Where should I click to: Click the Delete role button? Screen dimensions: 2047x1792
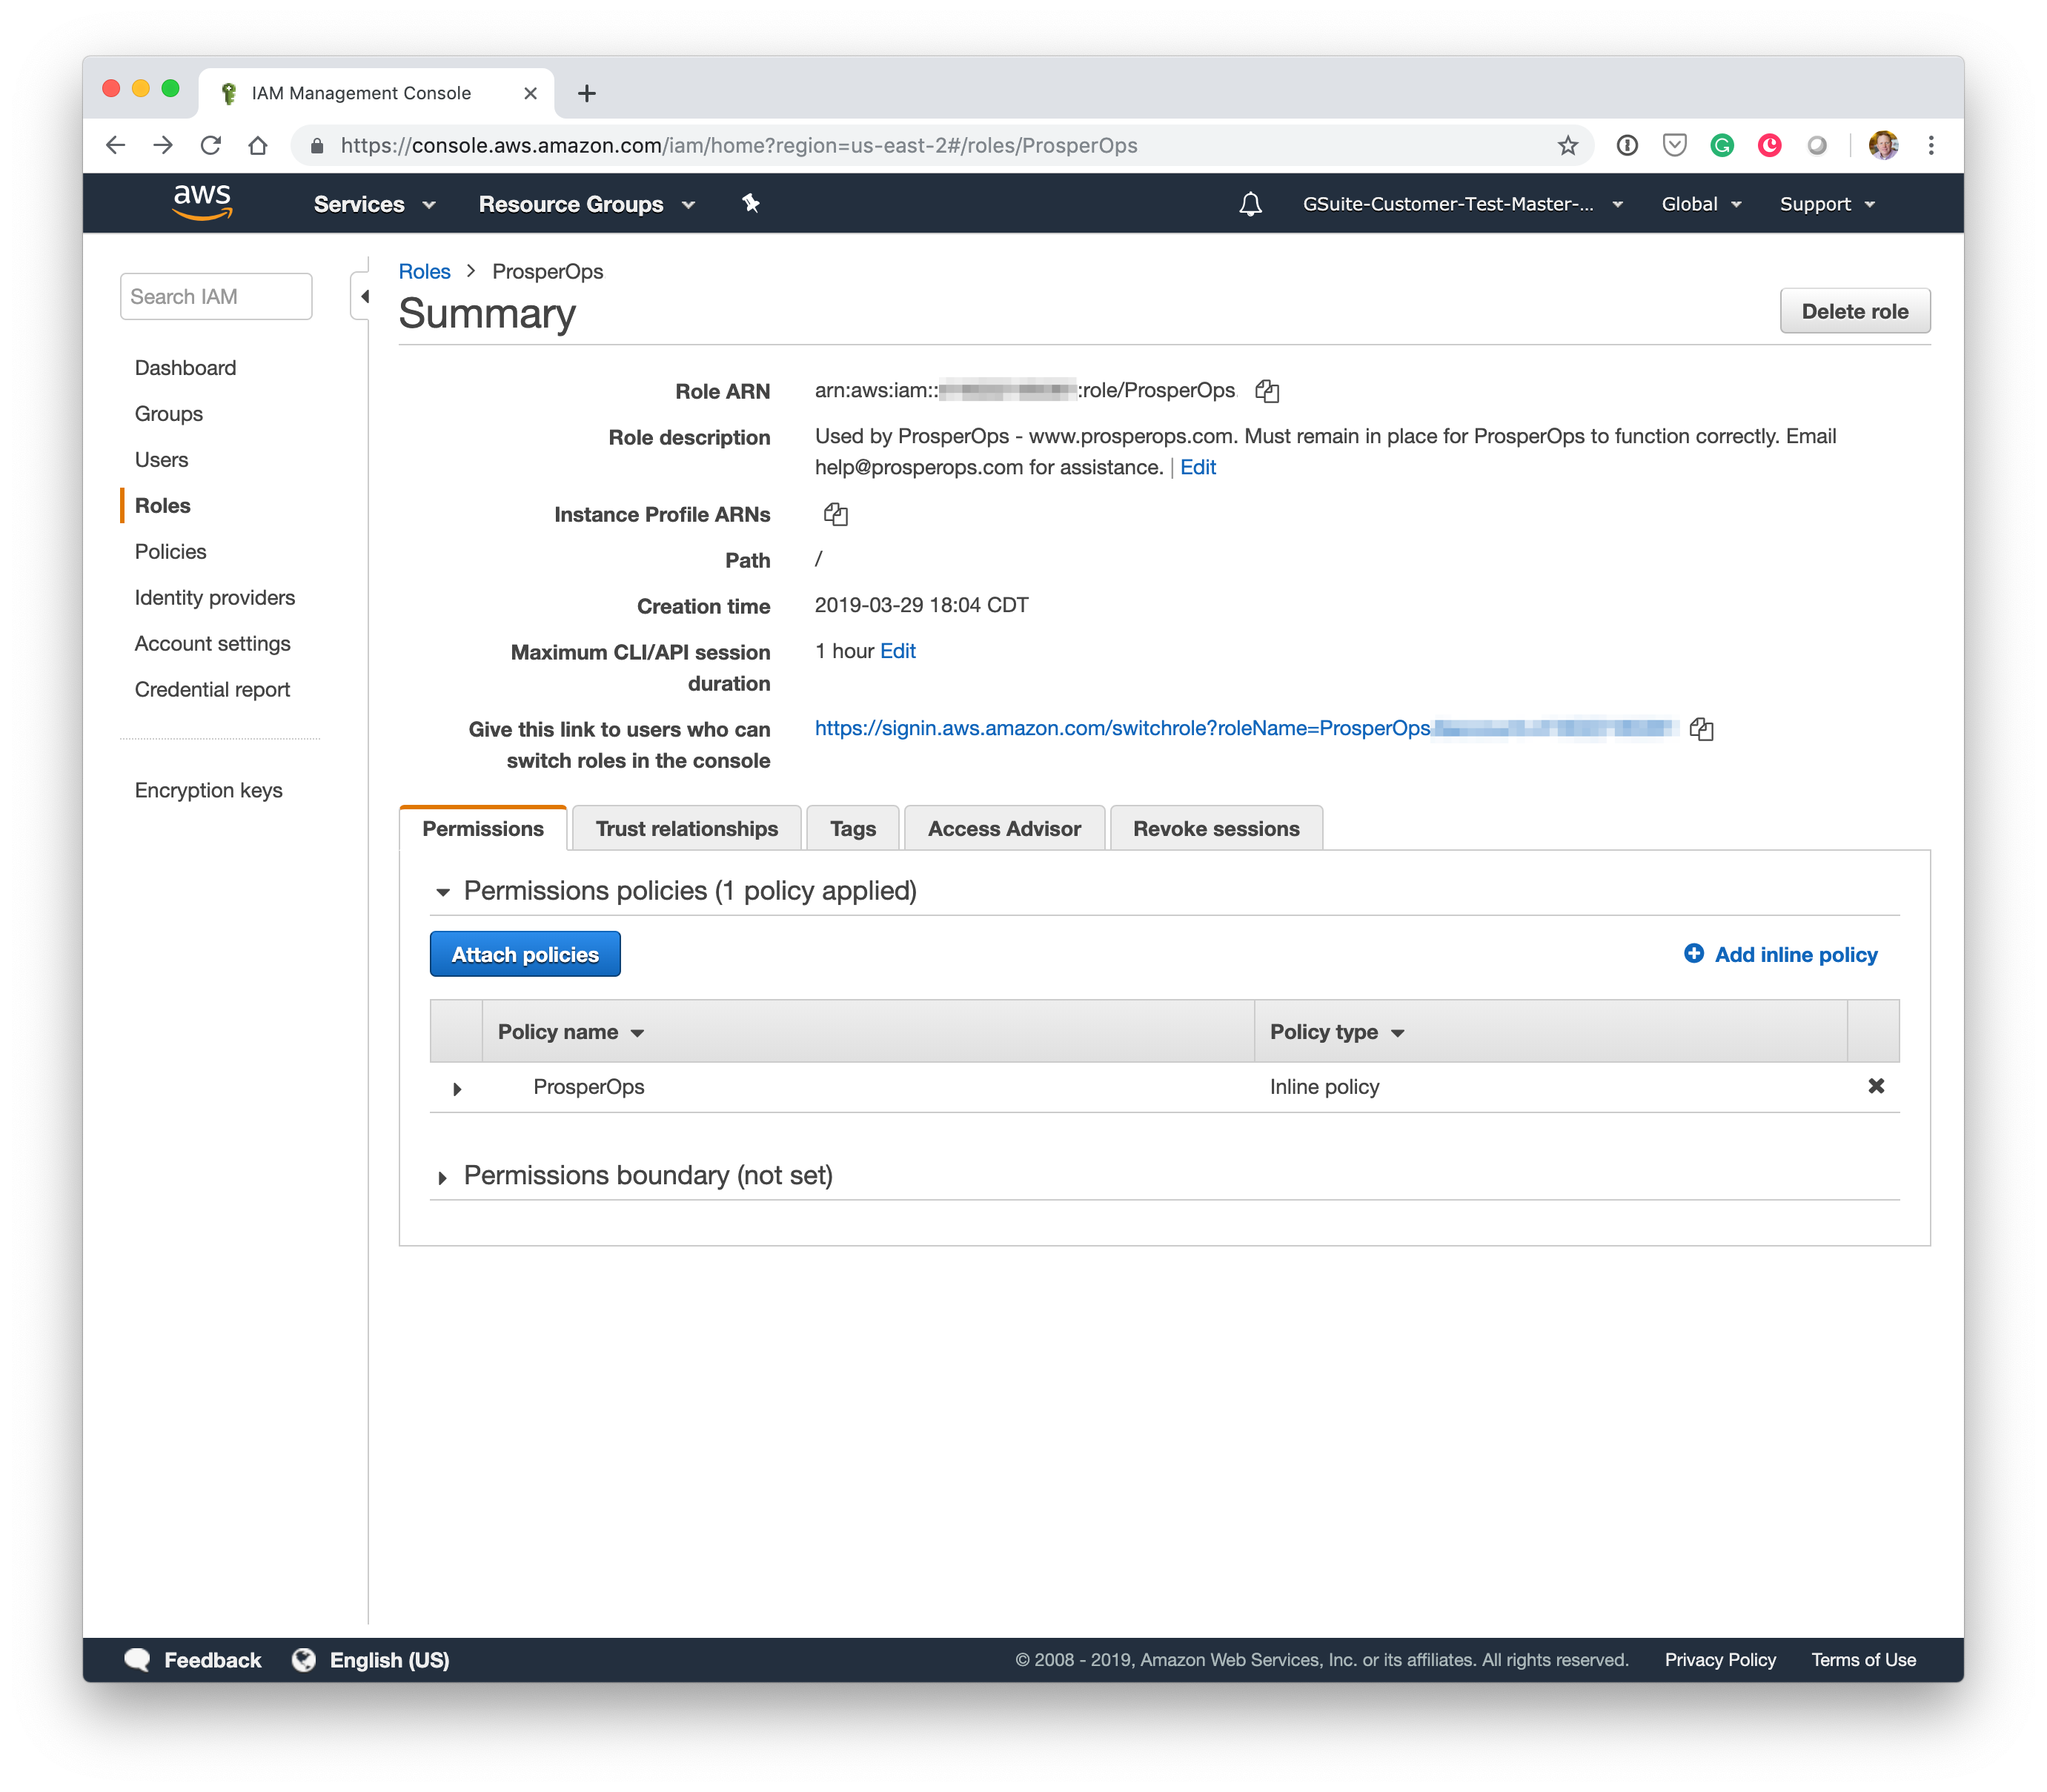click(x=1854, y=311)
